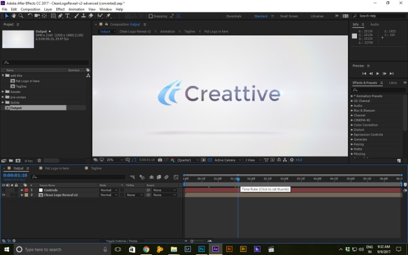Open TrkMat dropdown for Clean Logo Reveal v2
The height and width of the screenshot is (255, 408).
coord(134,195)
